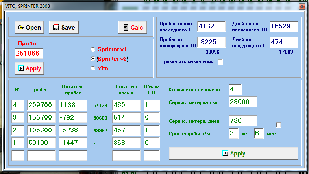Click the Дней после последнего ТО label
The width and height of the screenshot is (309, 174).
[x=249, y=27]
